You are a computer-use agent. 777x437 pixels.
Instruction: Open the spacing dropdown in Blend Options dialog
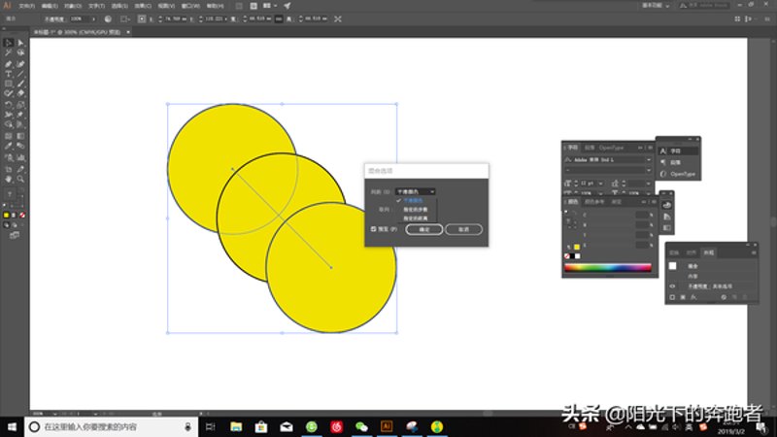[415, 191]
